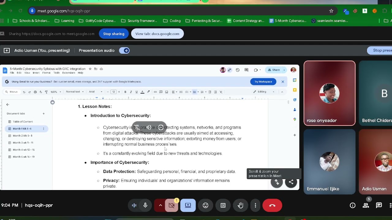392x220 pixels.
Task: Open Meet more options menu
Action: (255, 205)
